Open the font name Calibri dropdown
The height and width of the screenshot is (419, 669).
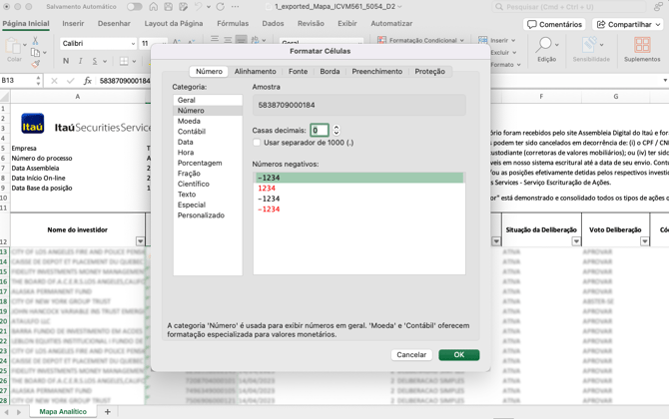133,44
